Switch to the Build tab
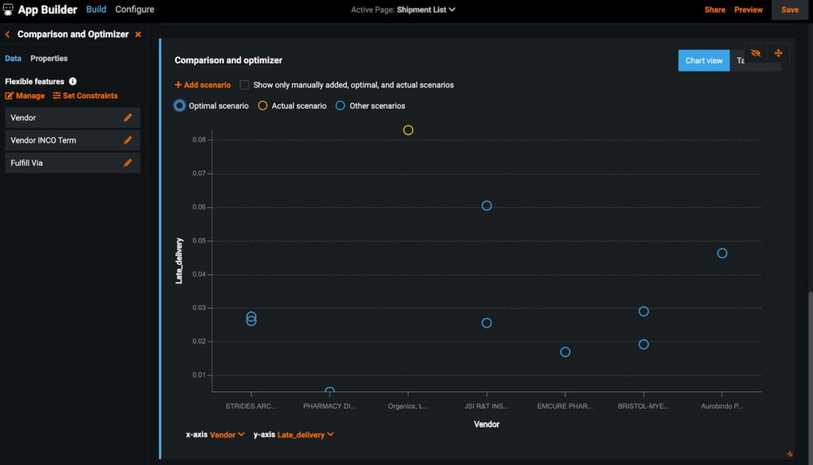Screen dimensions: 813x465 [x=96, y=10]
